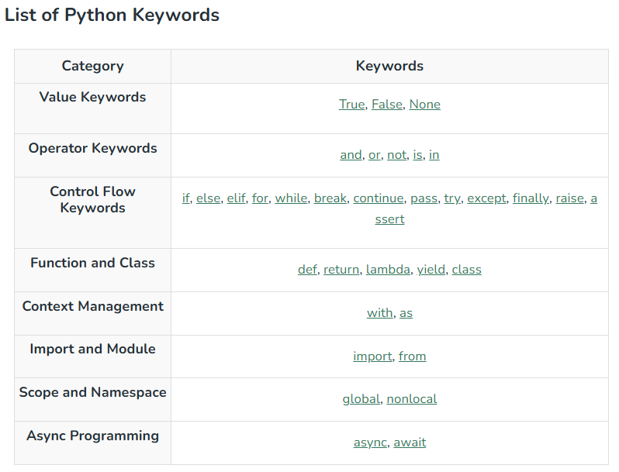Select the 'Control Flow Keywords' row label
Screen dimensions: 619x472
93,199
